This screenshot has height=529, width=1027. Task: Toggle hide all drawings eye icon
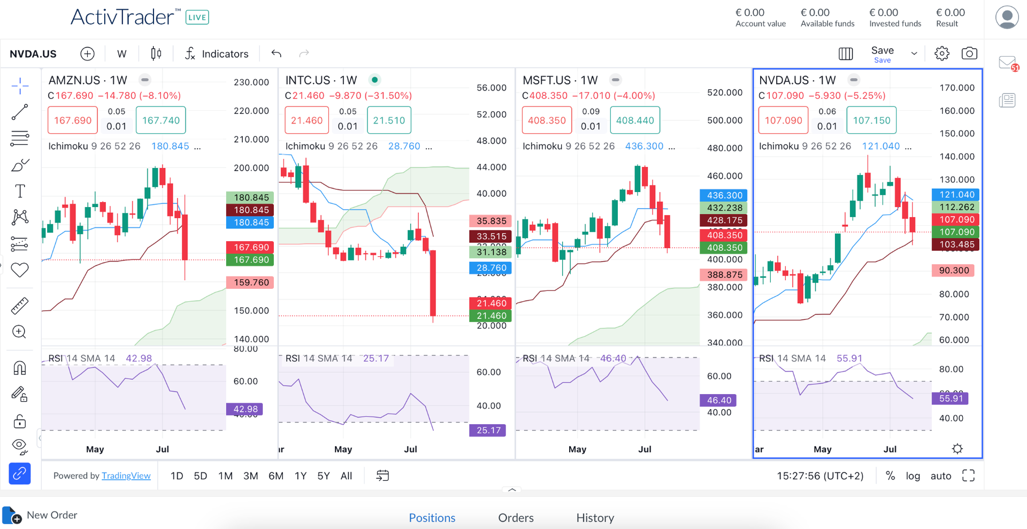point(20,446)
